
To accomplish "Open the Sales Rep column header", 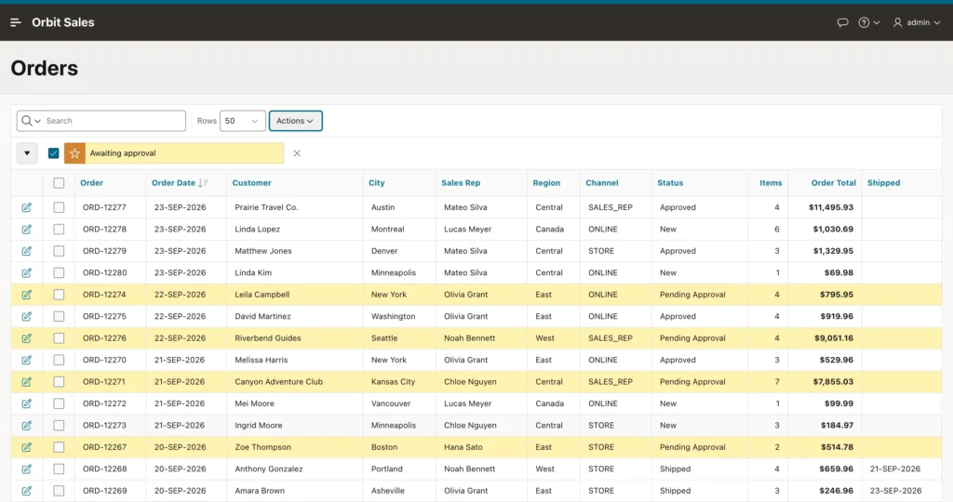I will point(461,183).
